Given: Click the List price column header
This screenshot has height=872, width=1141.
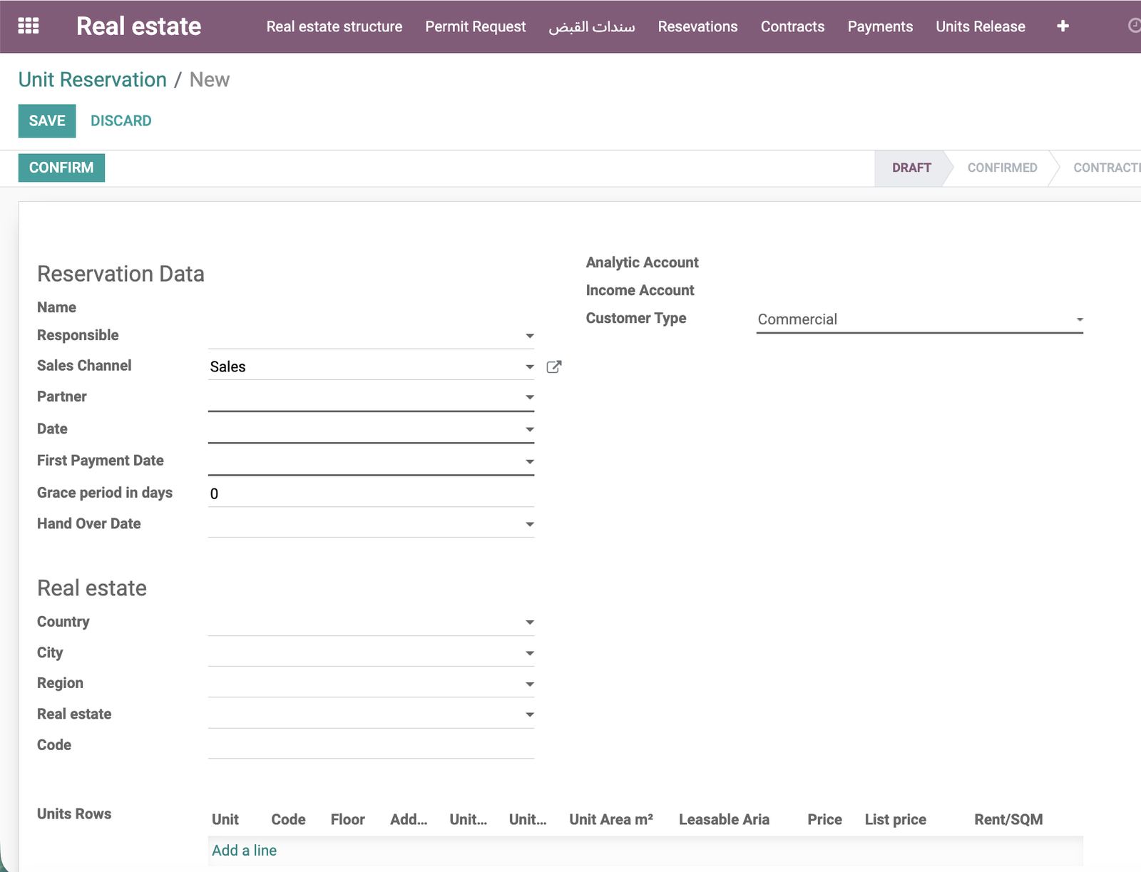Looking at the screenshot, I should click(896, 819).
